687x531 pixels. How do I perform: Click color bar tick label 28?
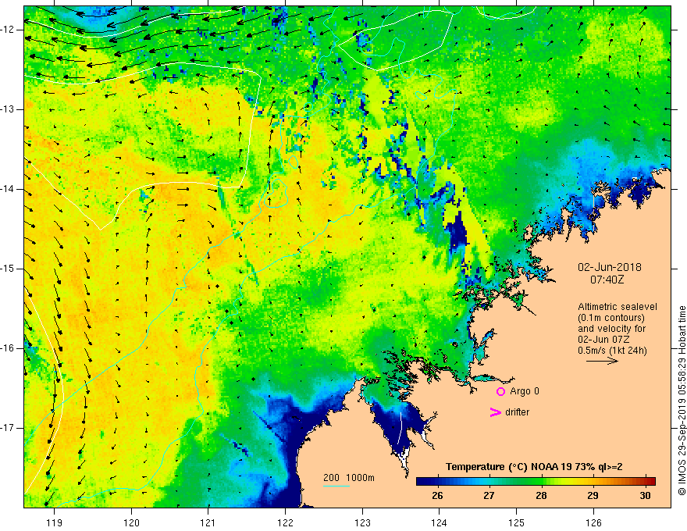[541, 496]
